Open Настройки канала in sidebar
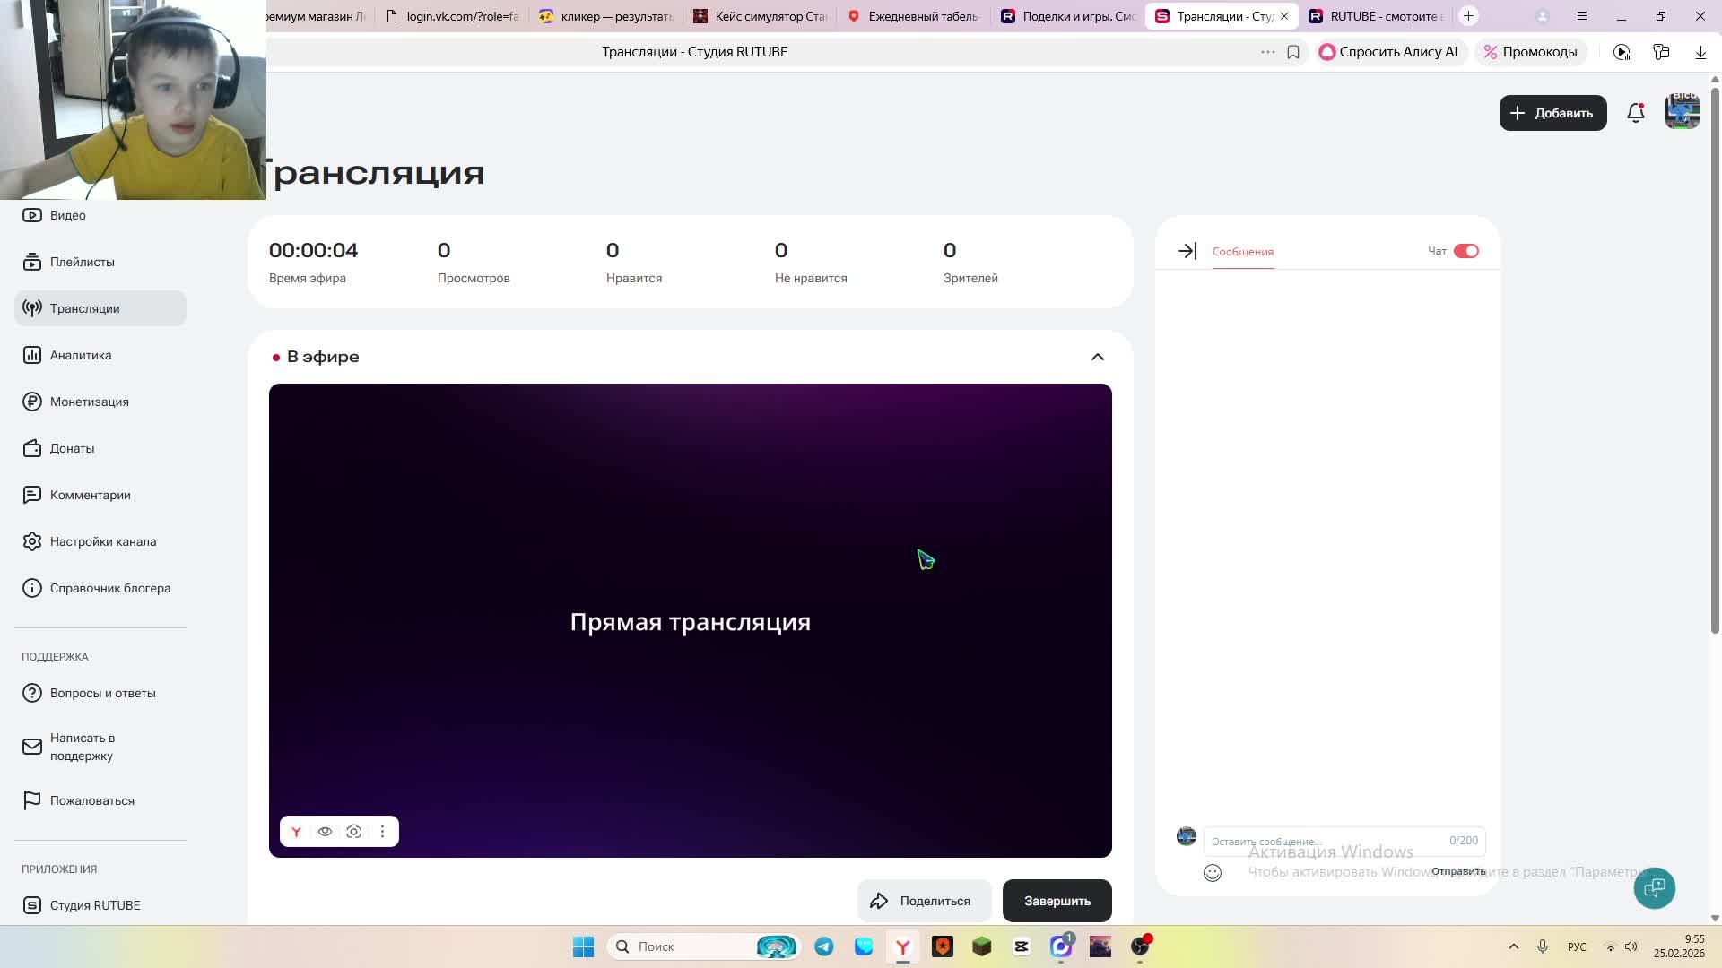This screenshot has height=968, width=1722. 102,541
